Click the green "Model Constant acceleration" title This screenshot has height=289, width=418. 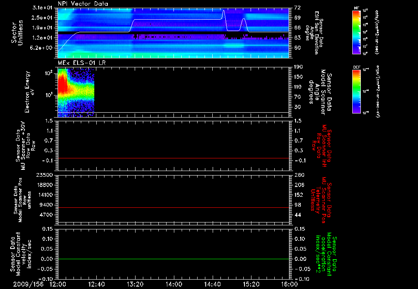coord(326,254)
